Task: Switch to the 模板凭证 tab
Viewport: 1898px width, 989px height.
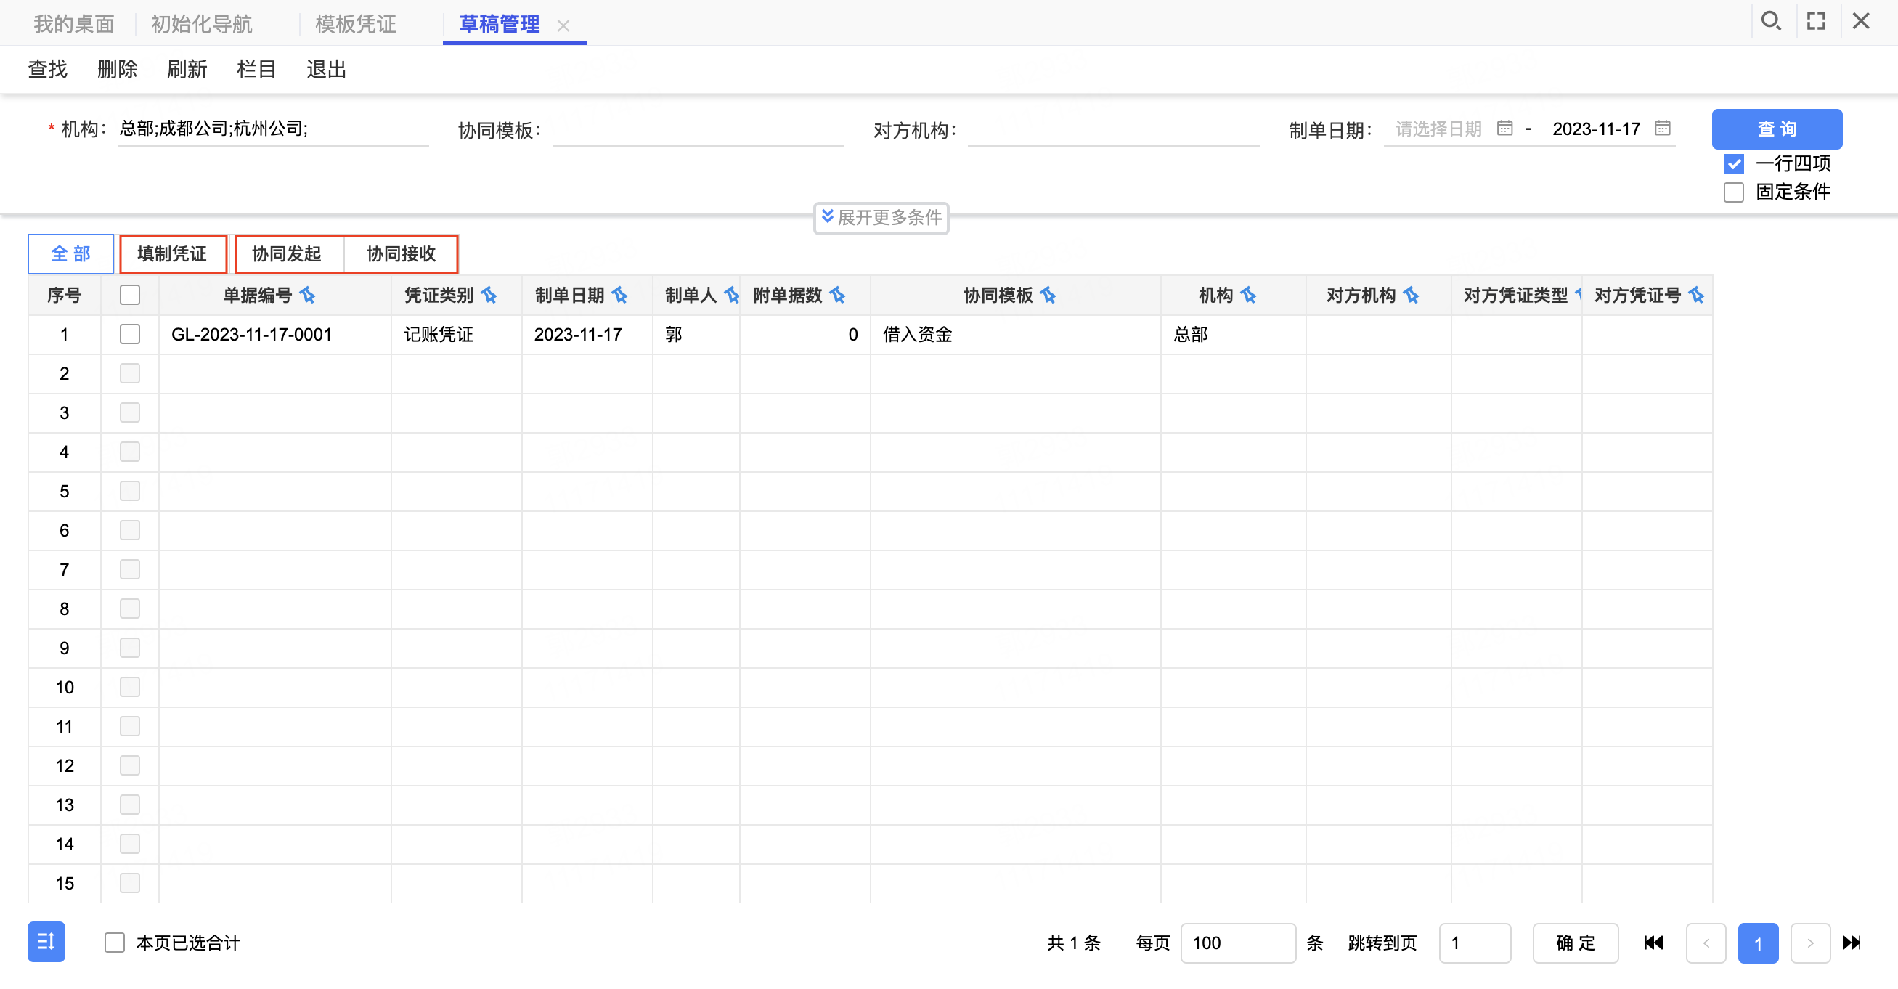Action: pos(355,24)
